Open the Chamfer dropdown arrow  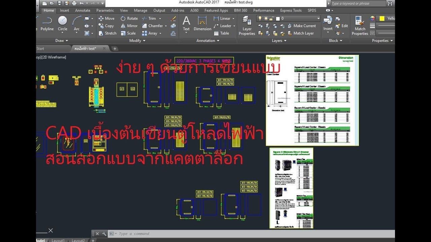(166, 26)
